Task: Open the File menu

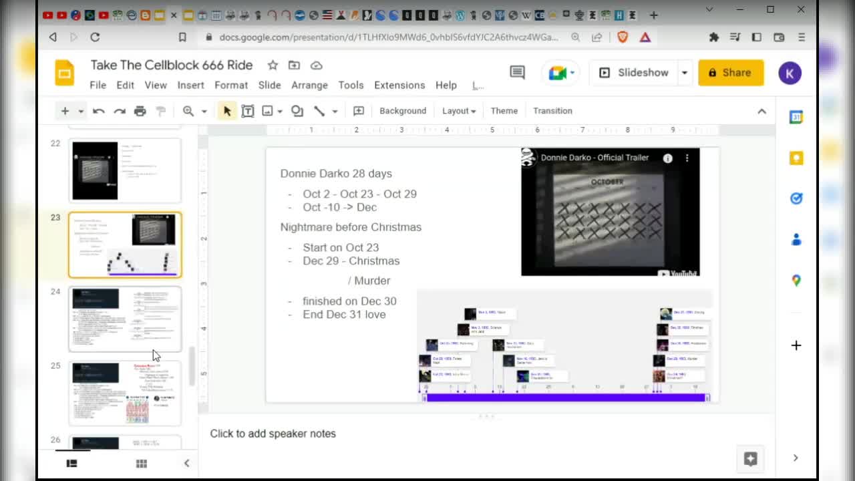Action: click(98, 86)
